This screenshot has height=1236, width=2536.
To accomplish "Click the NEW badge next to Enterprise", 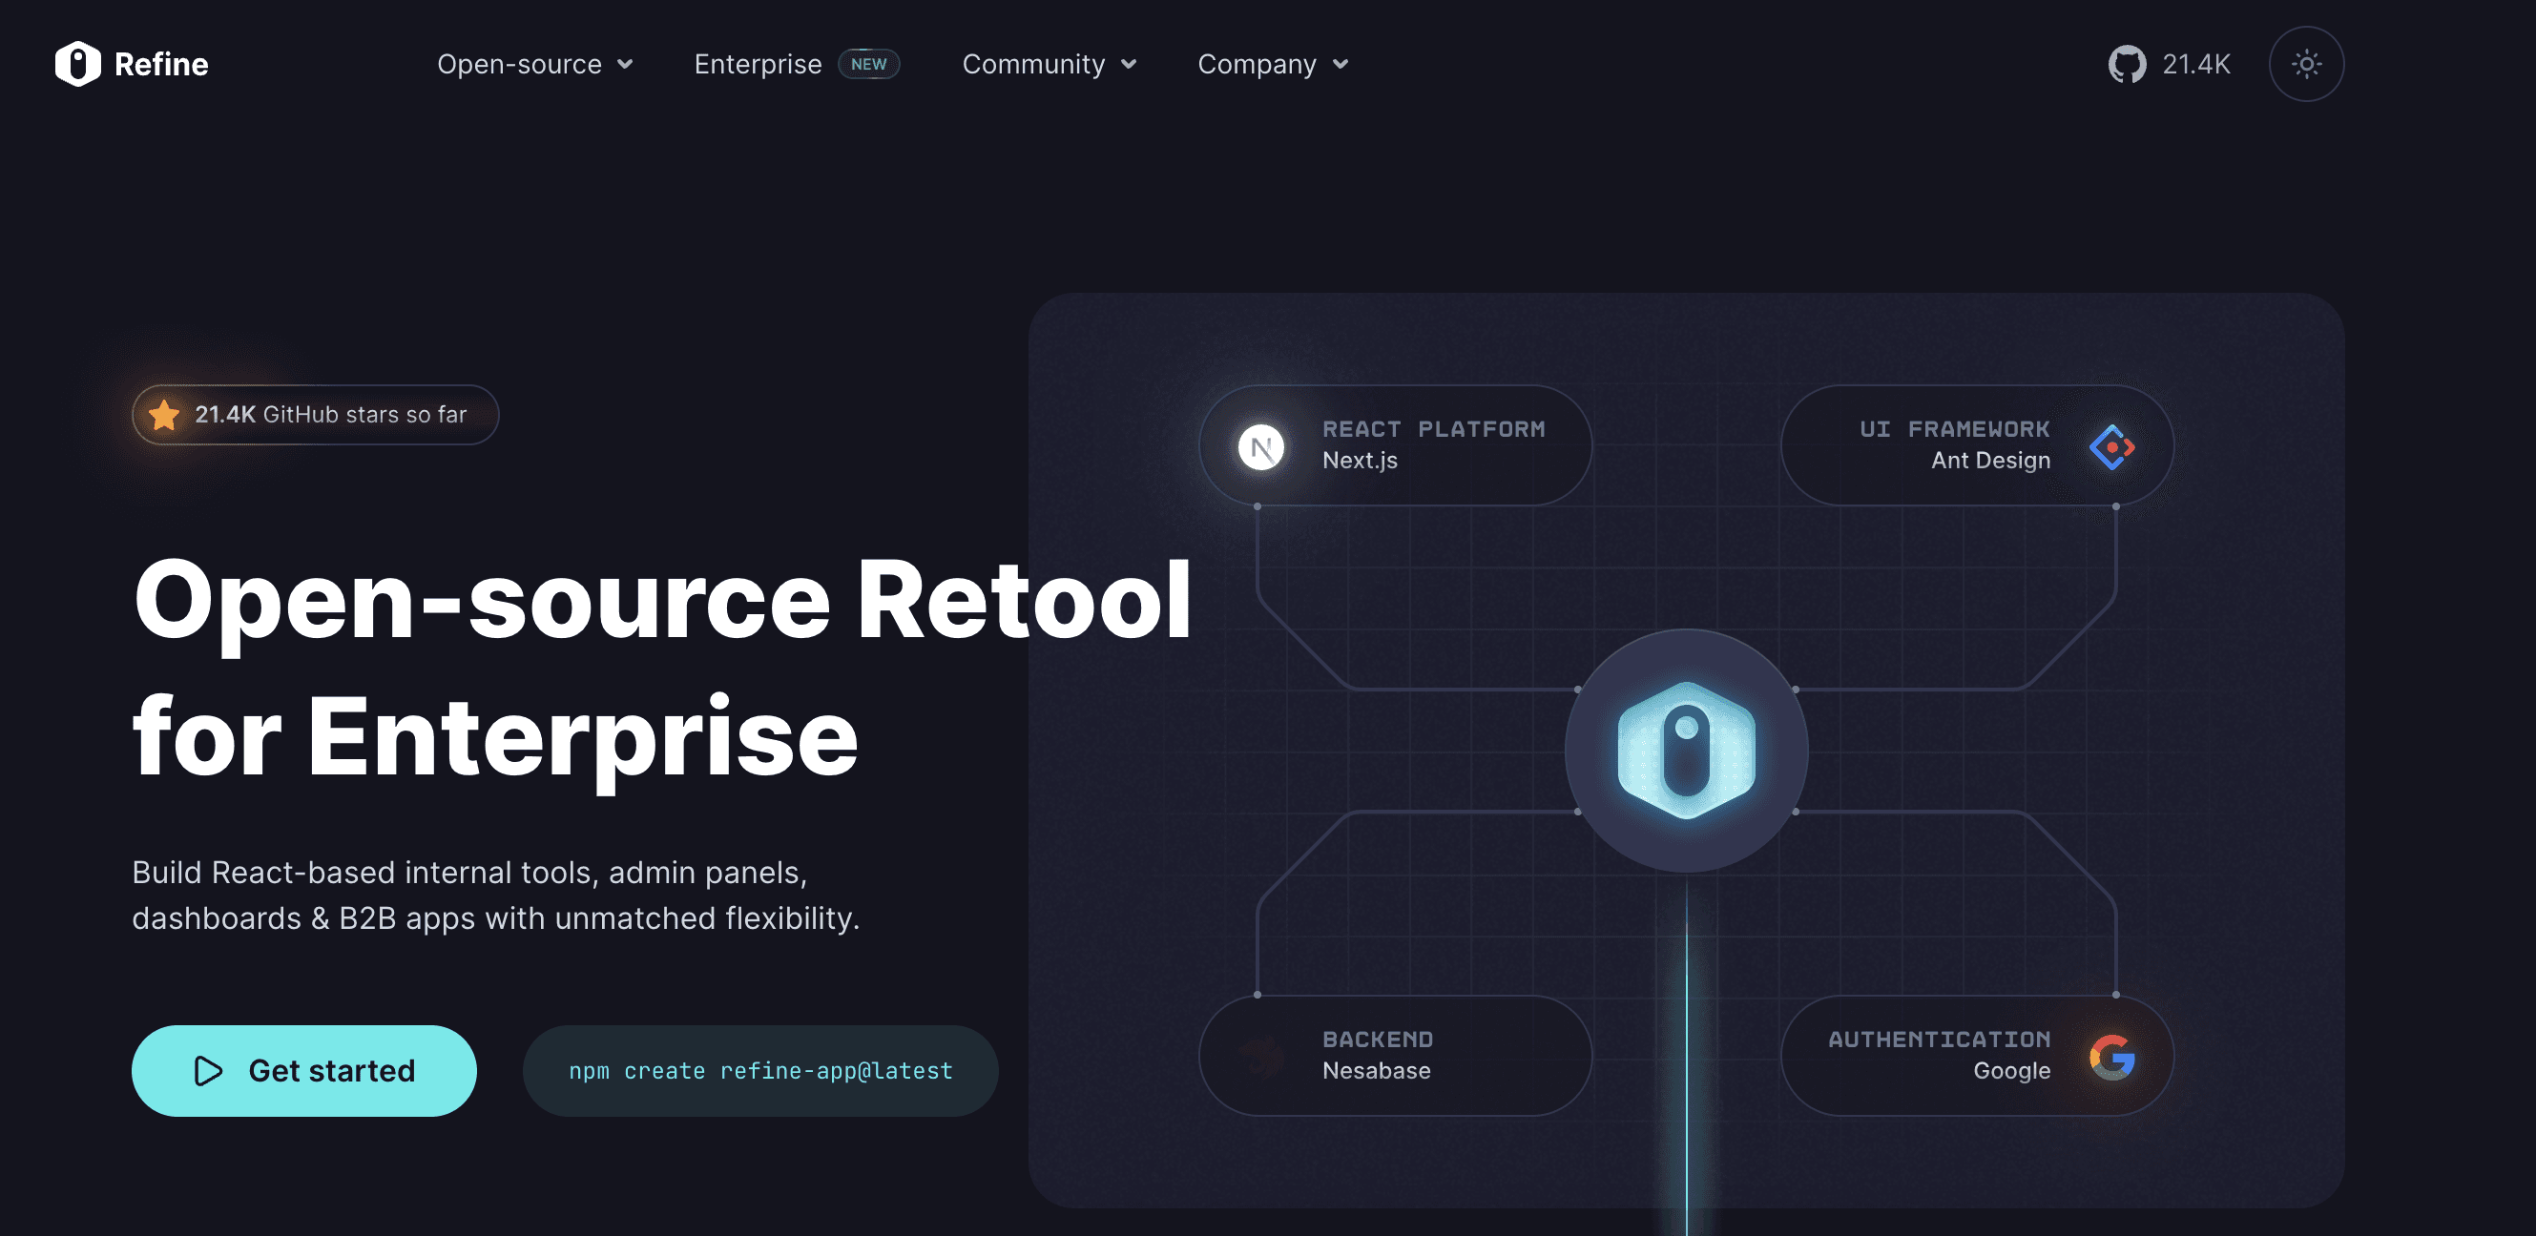I will coord(868,64).
